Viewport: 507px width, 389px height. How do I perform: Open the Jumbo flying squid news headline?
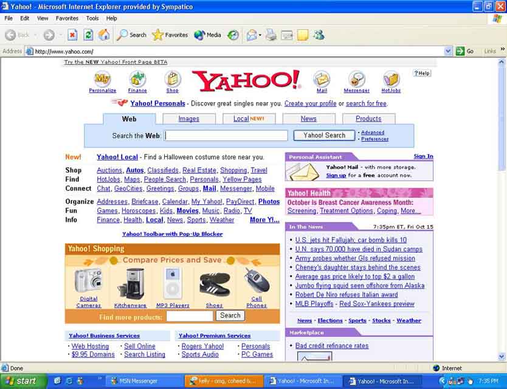pyautogui.click(x=359, y=286)
